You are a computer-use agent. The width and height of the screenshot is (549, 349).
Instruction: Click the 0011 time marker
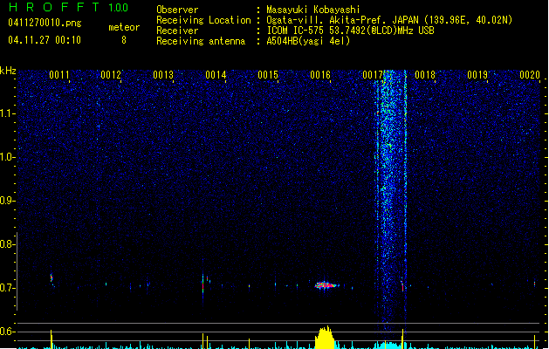(x=59, y=75)
